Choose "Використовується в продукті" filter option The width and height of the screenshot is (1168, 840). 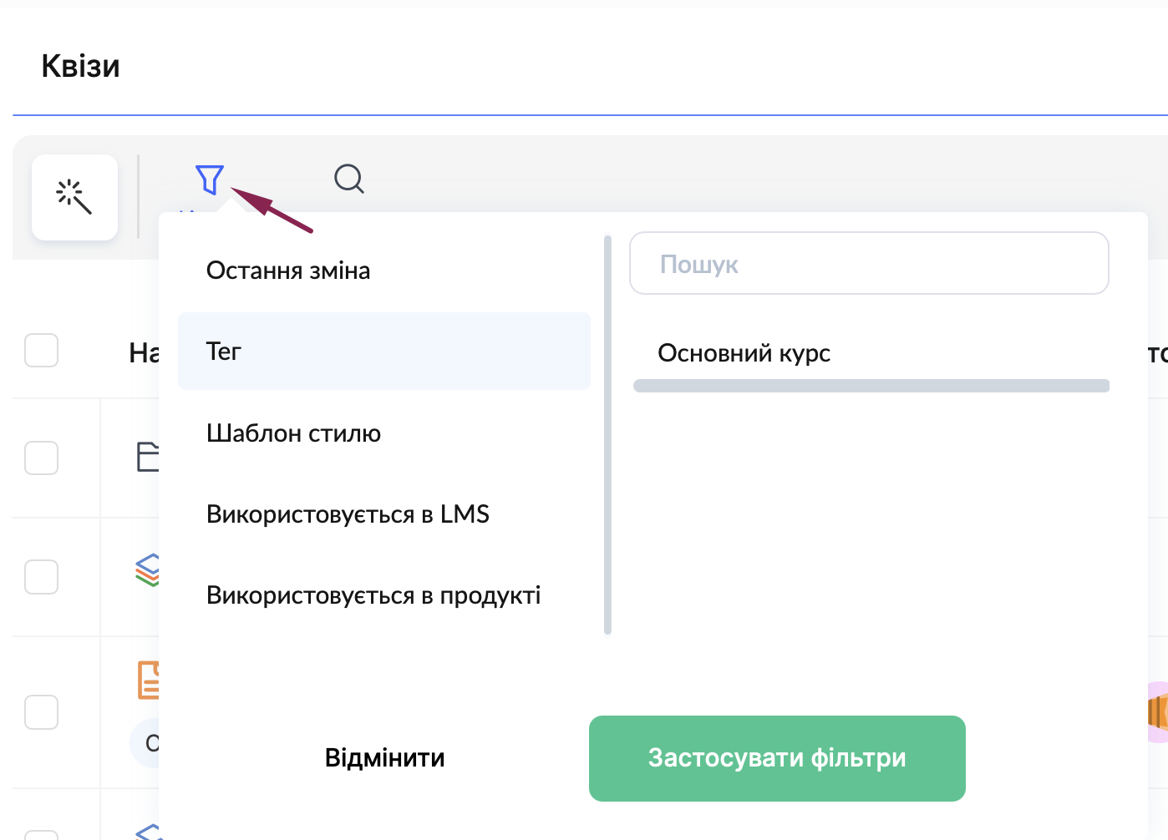373,595
